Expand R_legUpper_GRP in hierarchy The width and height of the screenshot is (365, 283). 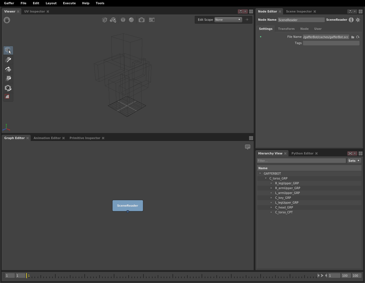tap(271, 183)
